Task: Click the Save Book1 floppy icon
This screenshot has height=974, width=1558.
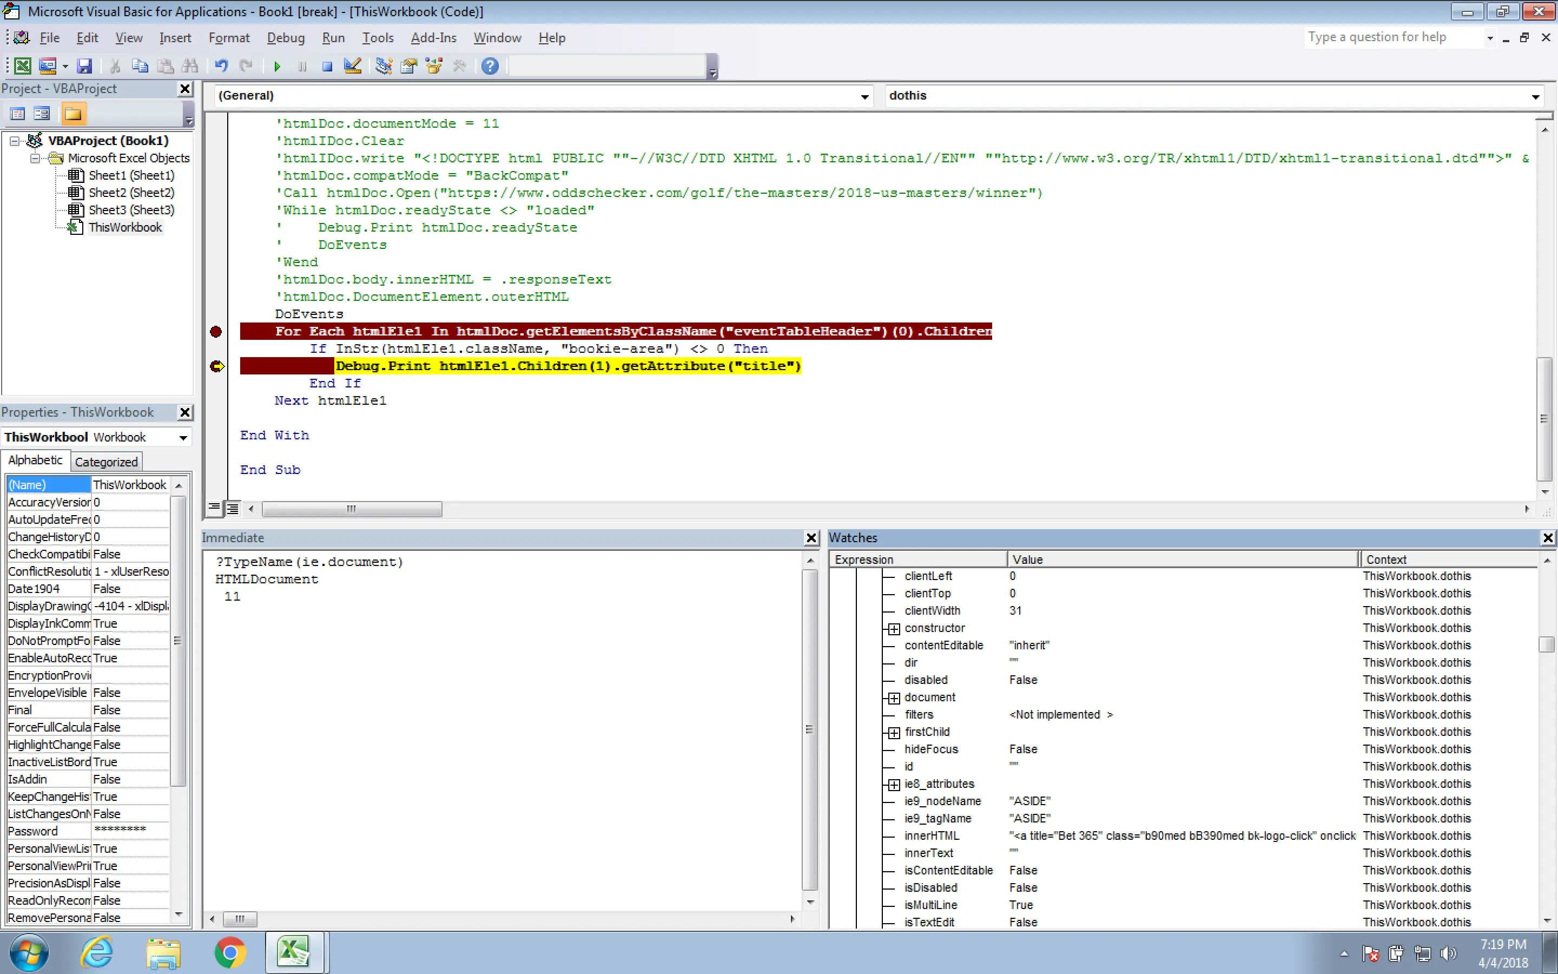Action: 84,67
